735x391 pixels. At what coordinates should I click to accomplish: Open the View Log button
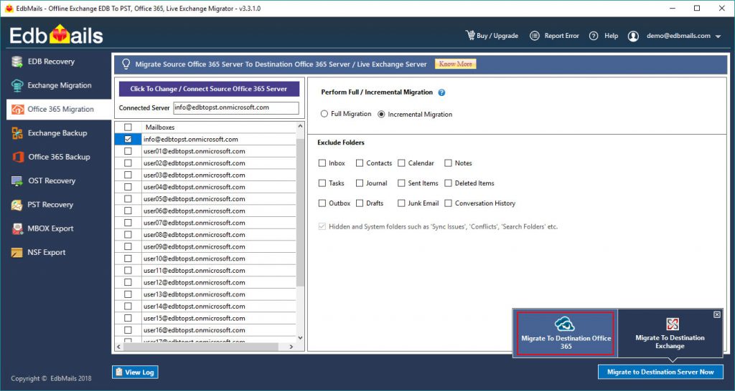pyautogui.click(x=135, y=372)
